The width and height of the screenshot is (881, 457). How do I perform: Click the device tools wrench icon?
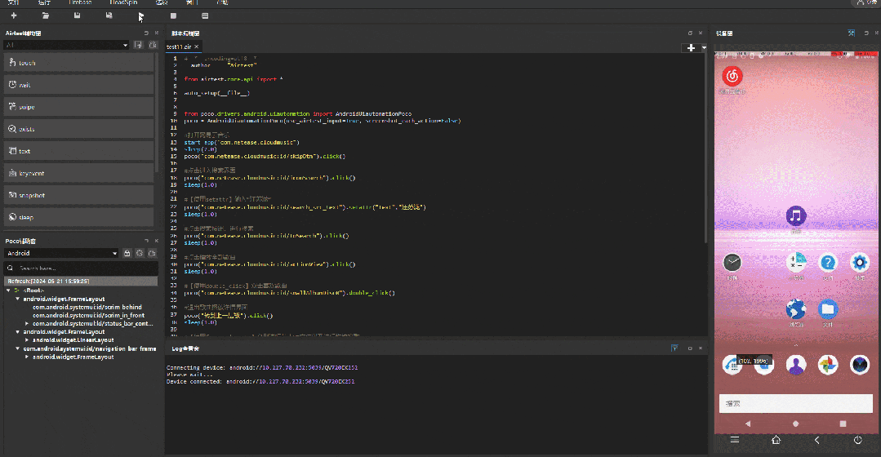click(851, 33)
